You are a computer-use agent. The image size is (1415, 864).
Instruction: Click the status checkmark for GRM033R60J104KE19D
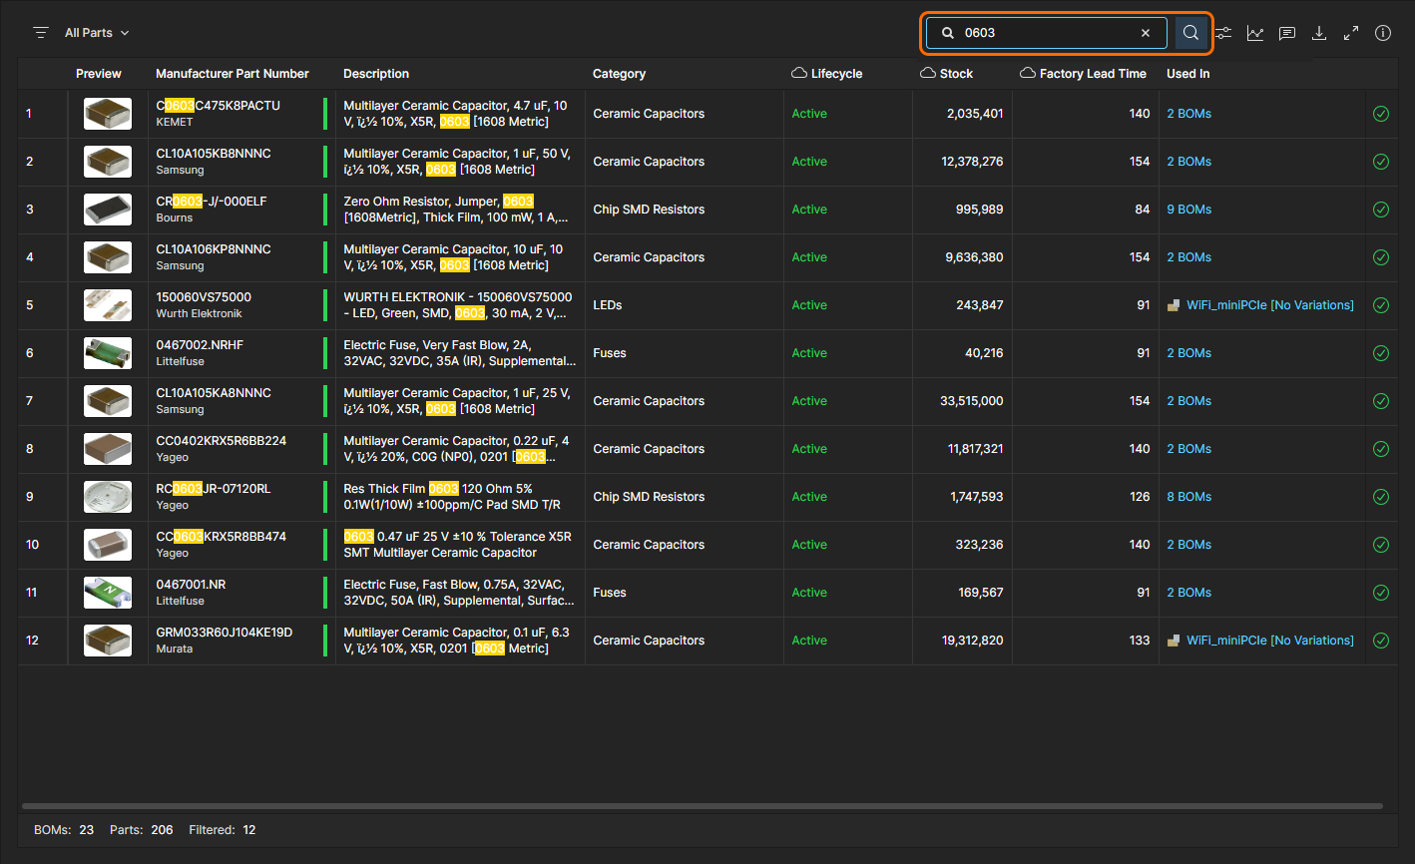click(1381, 641)
